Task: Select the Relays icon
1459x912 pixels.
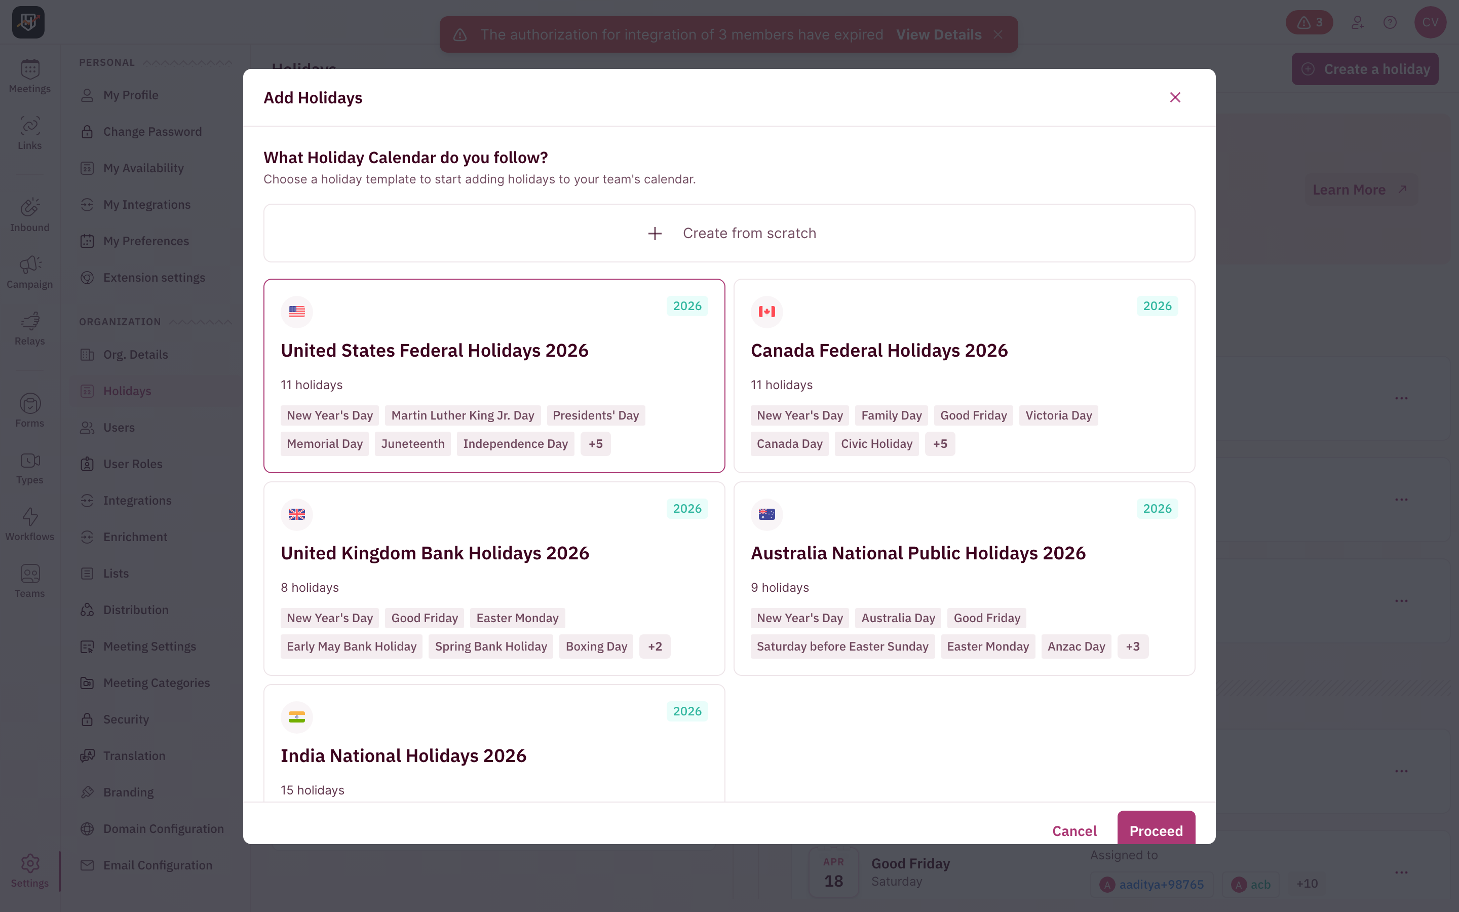Action: pos(29,326)
